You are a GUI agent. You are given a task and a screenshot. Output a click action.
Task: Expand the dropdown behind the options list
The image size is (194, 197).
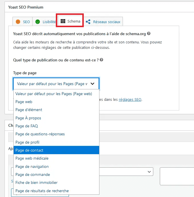point(149,172)
